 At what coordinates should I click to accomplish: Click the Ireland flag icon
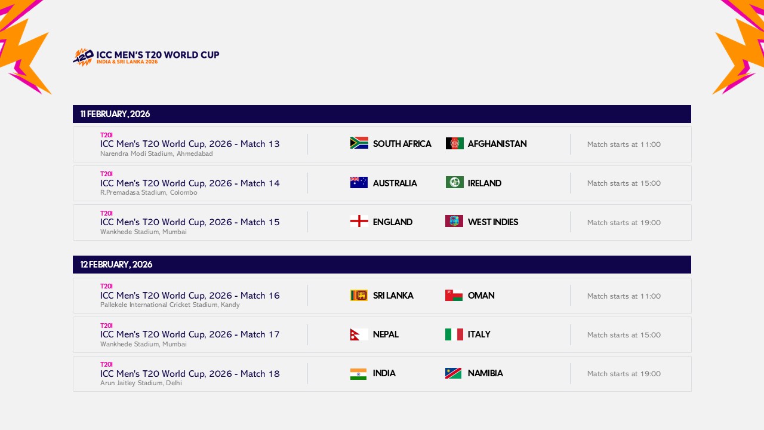(x=454, y=183)
